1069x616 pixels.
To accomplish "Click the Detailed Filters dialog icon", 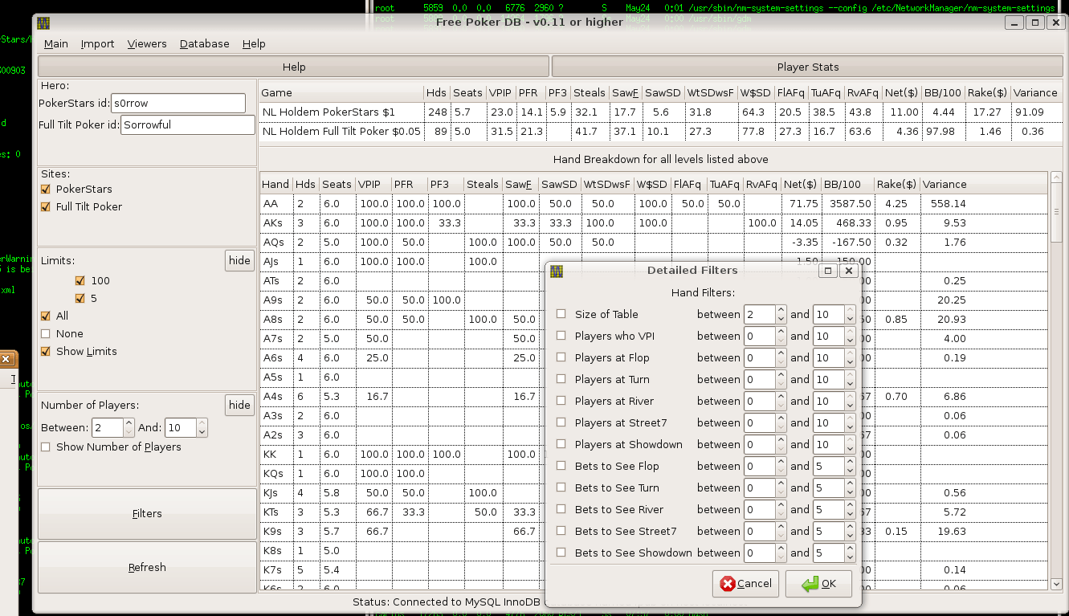I will 555,271.
